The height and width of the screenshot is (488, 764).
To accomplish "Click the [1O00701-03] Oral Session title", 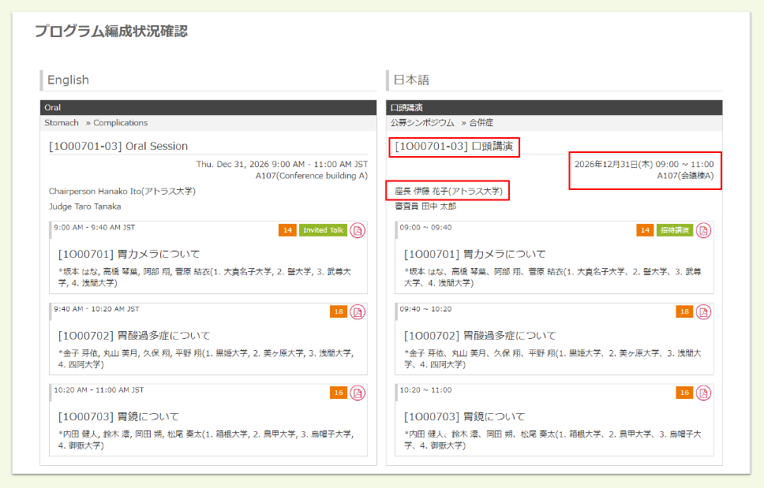I will pos(118,146).
